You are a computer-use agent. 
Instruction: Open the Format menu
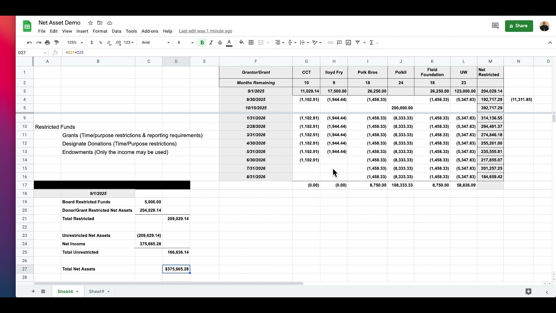[100, 31]
